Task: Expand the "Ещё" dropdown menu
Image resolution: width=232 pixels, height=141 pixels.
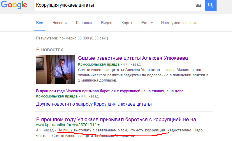Action: point(147,23)
